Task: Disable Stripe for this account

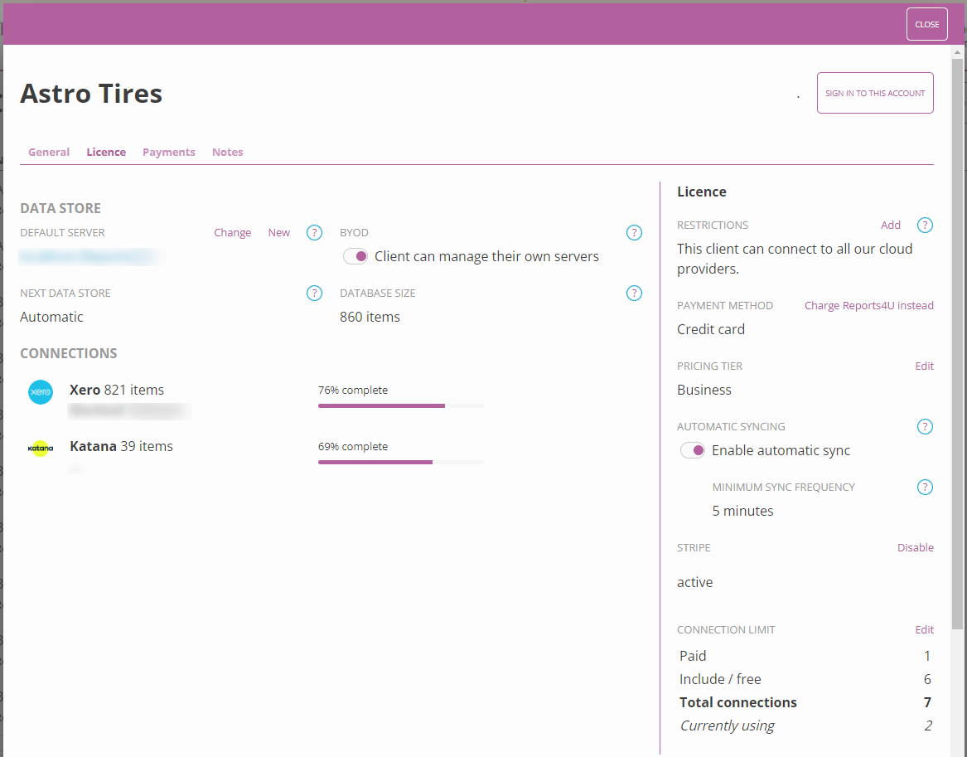Action: coord(915,547)
